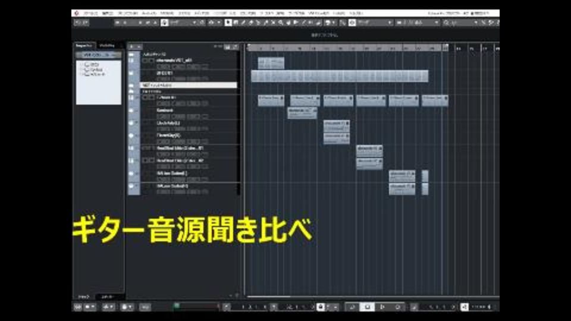
Task: Click the track list filter icon
Action: [228, 47]
